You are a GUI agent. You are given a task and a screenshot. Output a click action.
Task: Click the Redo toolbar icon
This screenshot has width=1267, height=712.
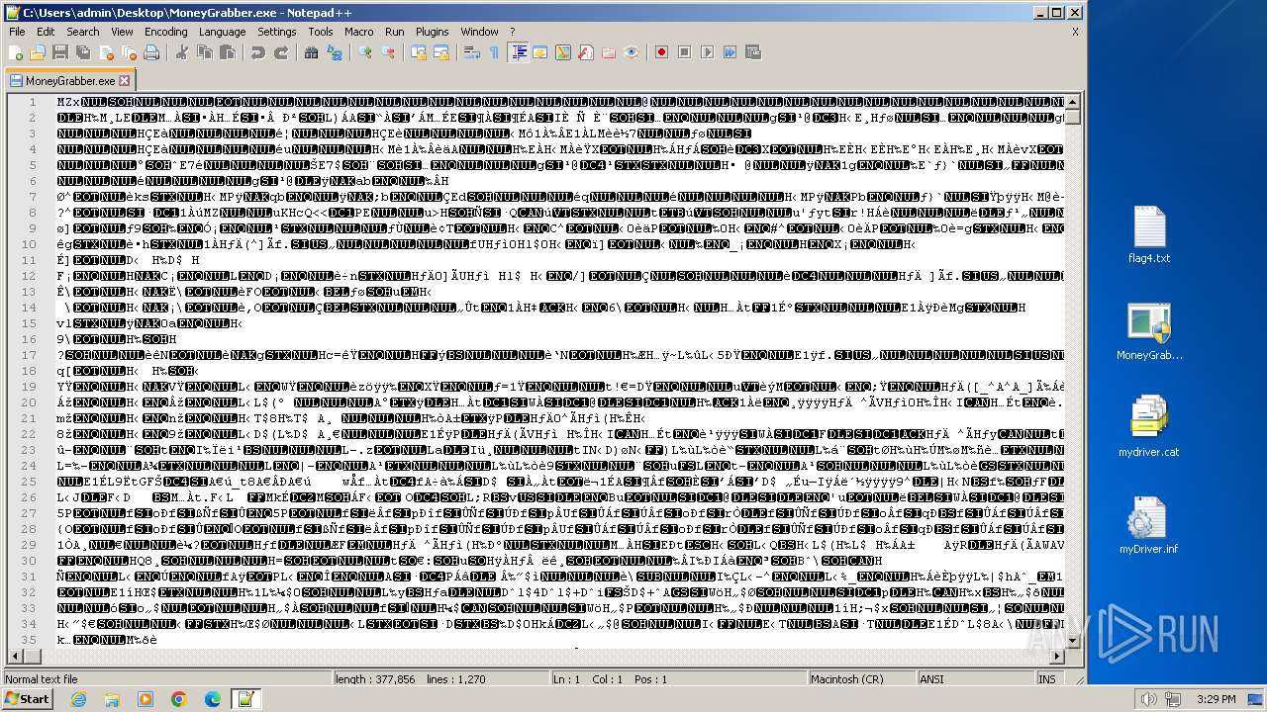(x=280, y=52)
